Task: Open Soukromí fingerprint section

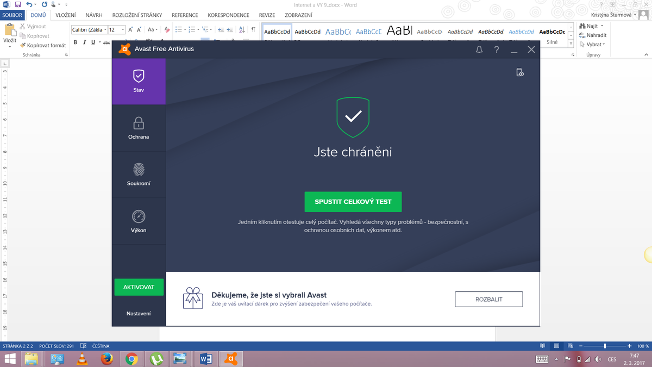Action: 139,175
